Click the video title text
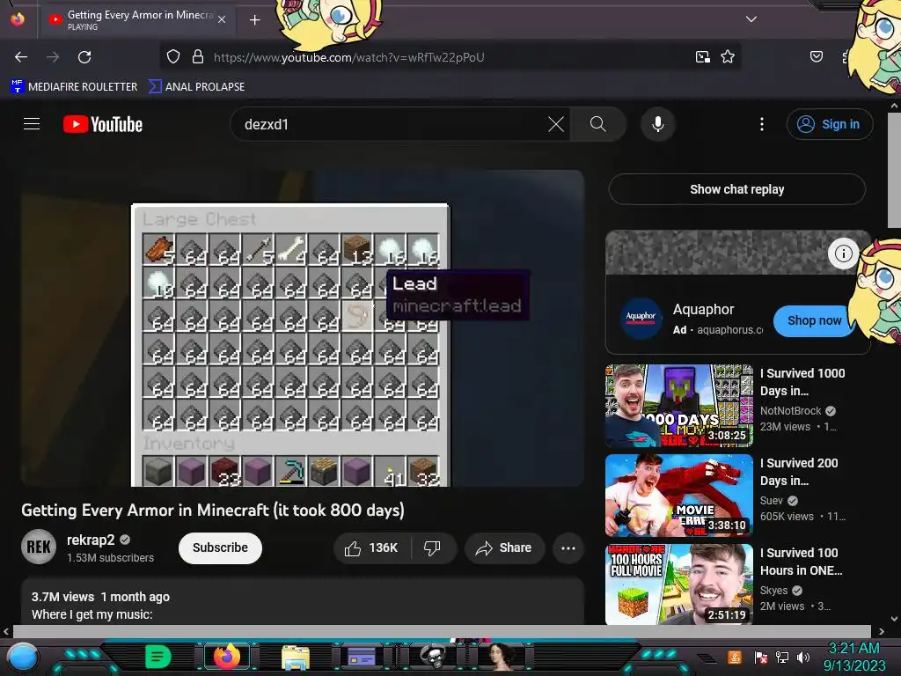The image size is (901, 676). point(213,510)
